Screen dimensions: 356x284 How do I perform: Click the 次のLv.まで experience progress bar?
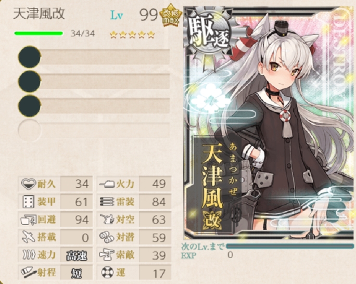[290, 246]
